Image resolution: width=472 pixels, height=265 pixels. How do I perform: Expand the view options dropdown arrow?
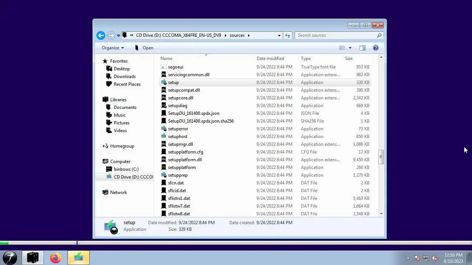click(350, 48)
